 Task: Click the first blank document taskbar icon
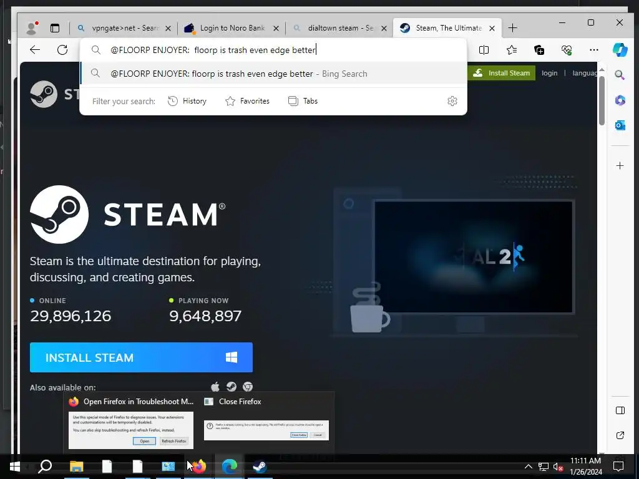pyautogui.click(x=107, y=467)
